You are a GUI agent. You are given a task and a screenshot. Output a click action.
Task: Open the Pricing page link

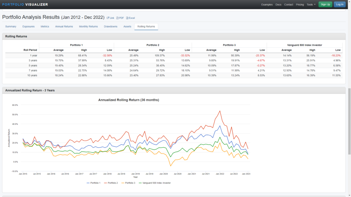click(300, 4)
